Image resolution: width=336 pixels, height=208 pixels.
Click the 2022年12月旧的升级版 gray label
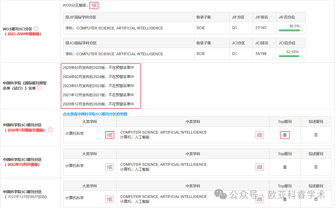(26, 196)
